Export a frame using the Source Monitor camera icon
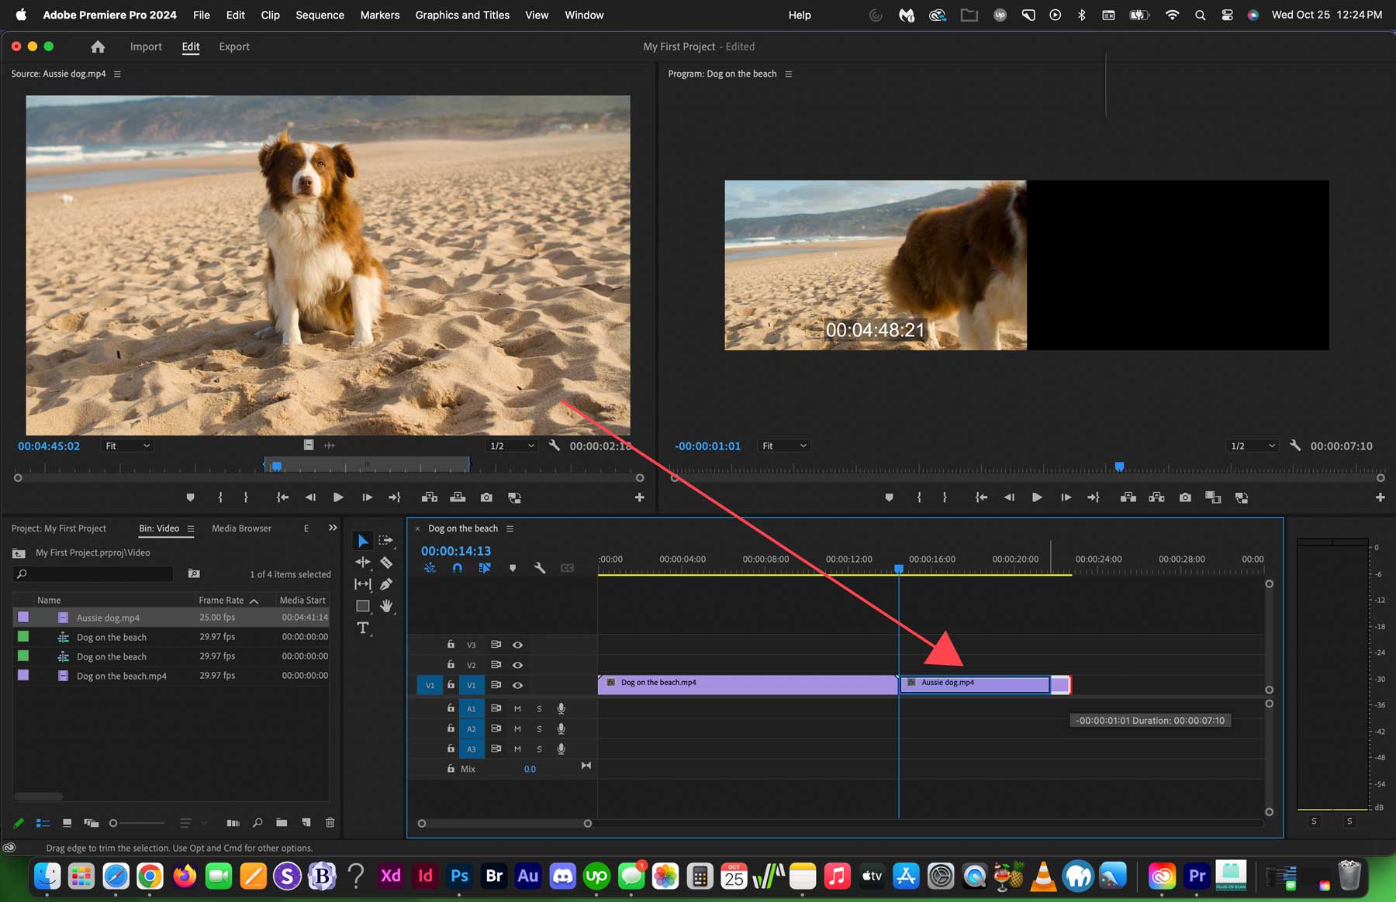 (485, 497)
